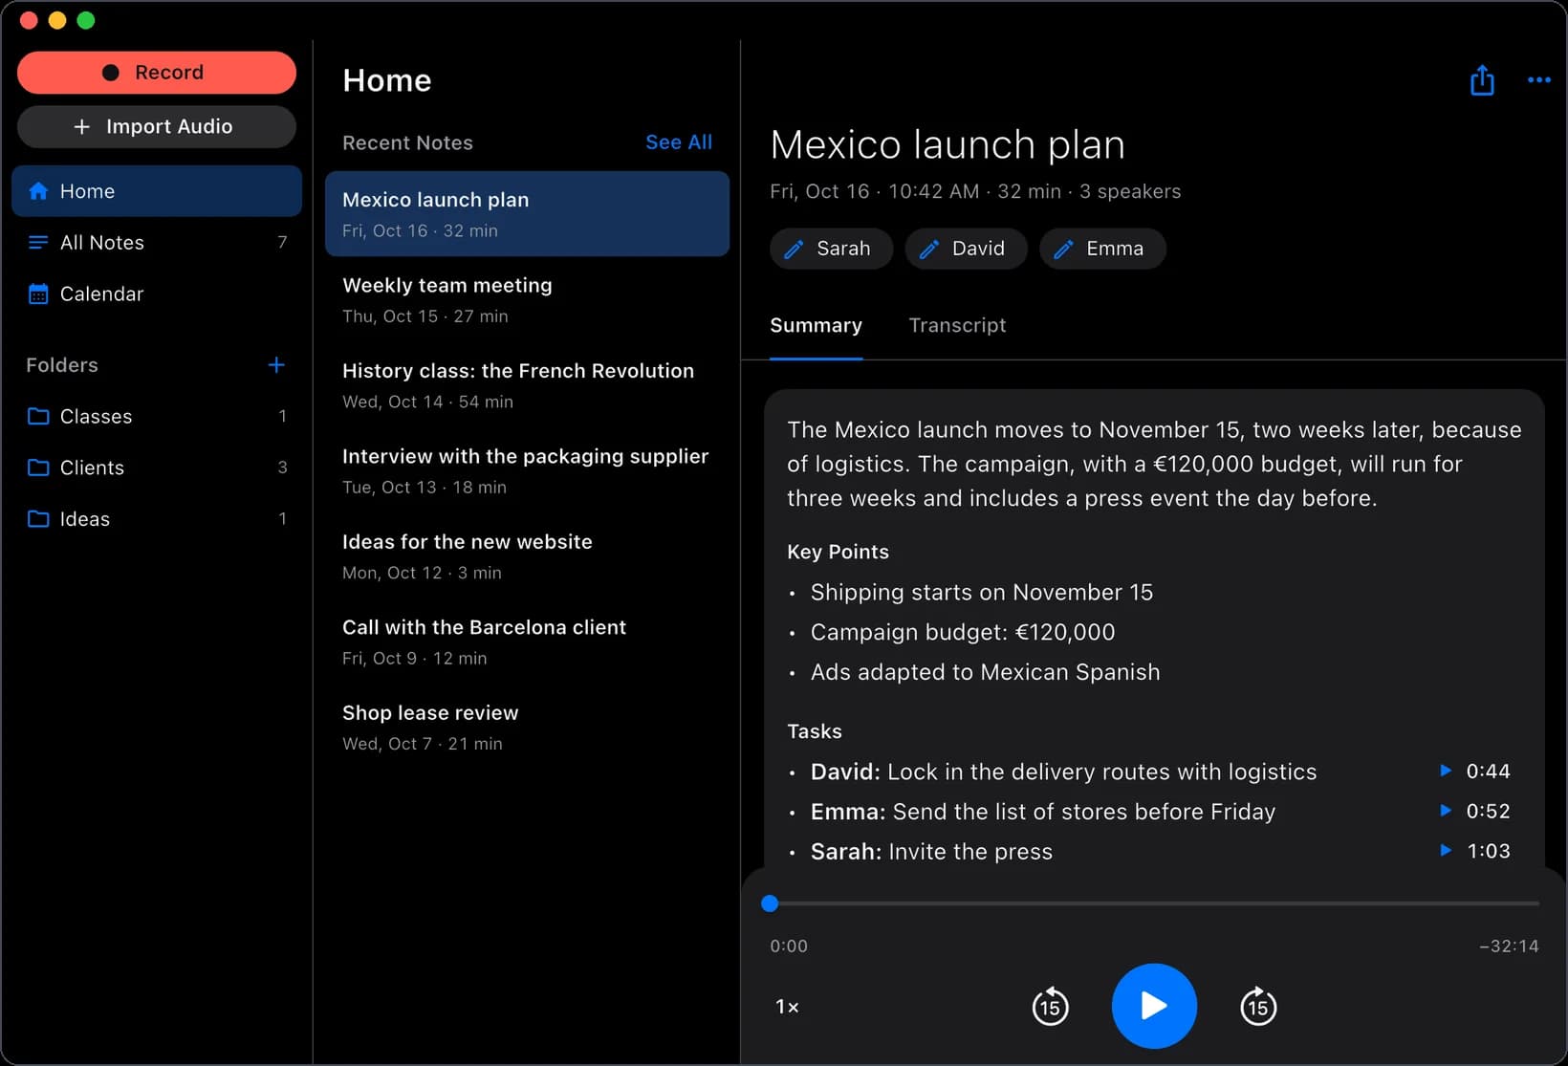Play the Mexico launch plan recording
The image size is (1568, 1066).
tap(1154, 1006)
